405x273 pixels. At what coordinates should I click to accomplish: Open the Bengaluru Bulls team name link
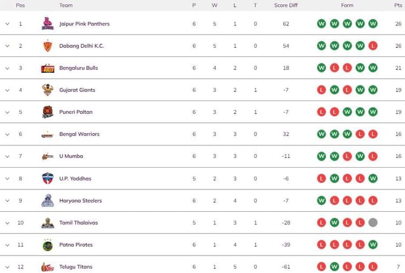pyautogui.click(x=78, y=68)
